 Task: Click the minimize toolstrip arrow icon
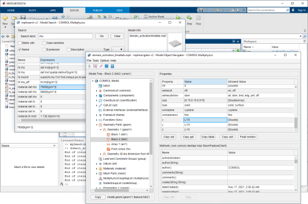(x=305, y=30)
